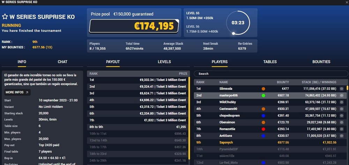The width and height of the screenshot is (349, 165).
Task: Select the Slimsoda player row name
Action: tap(226, 89)
